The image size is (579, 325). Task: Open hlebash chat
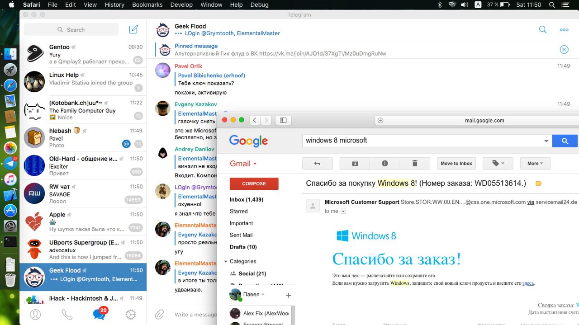pos(83,138)
